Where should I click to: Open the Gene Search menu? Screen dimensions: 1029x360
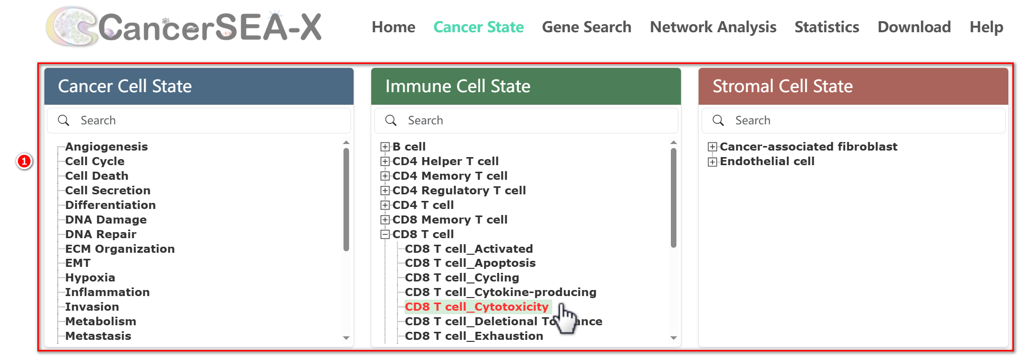click(x=586, y=27)
